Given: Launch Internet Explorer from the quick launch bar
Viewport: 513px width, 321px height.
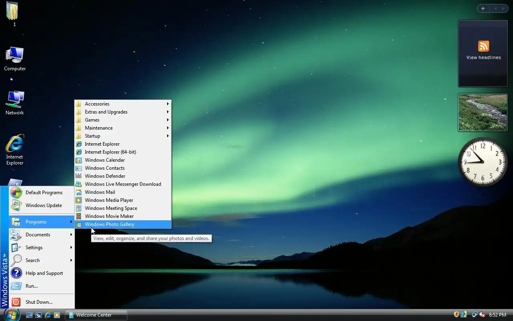Looking at the screenshot, I should click(48, 315).
